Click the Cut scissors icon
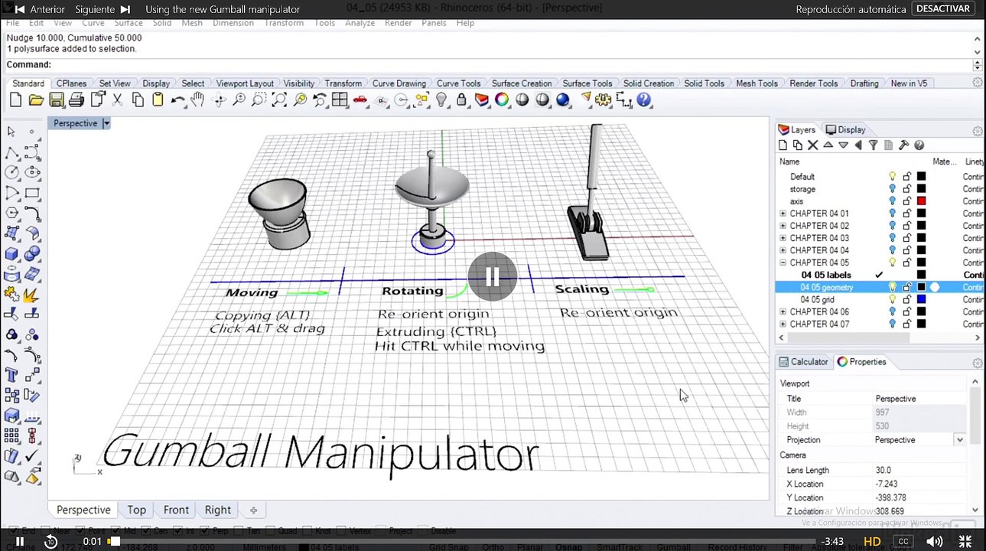The height and width of the screenshot is (551, 986). pos(118,100)
